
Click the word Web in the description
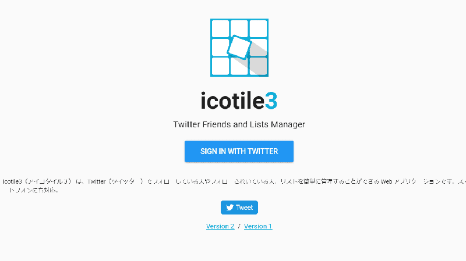click(x=389, y=181)
